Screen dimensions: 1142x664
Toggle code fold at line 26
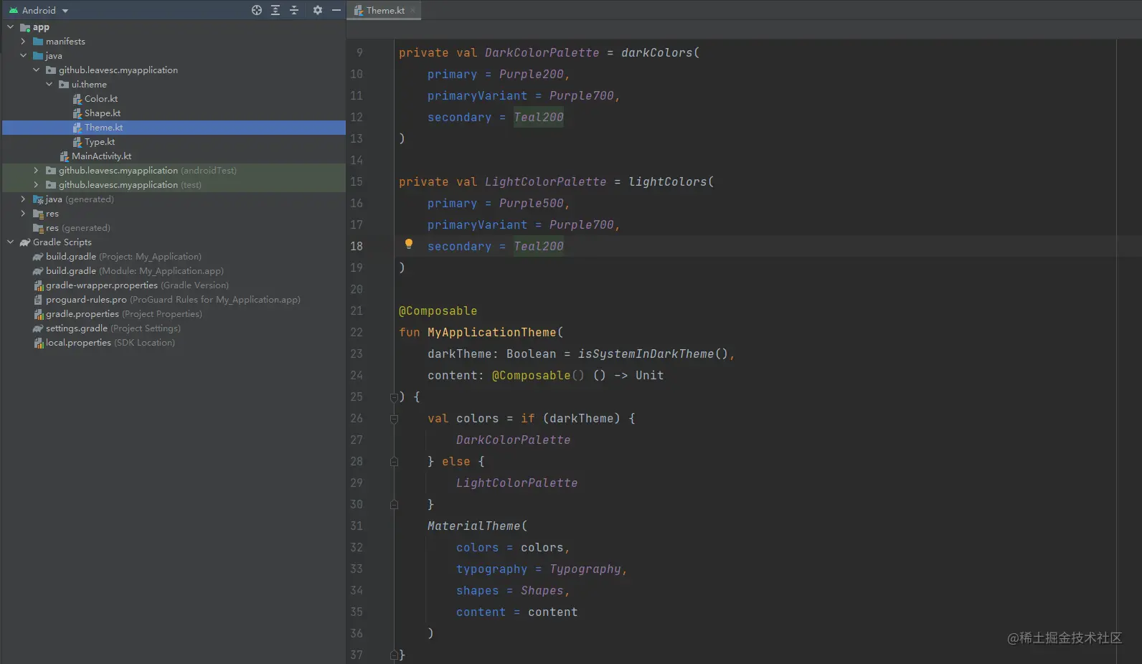click(394, 419)
